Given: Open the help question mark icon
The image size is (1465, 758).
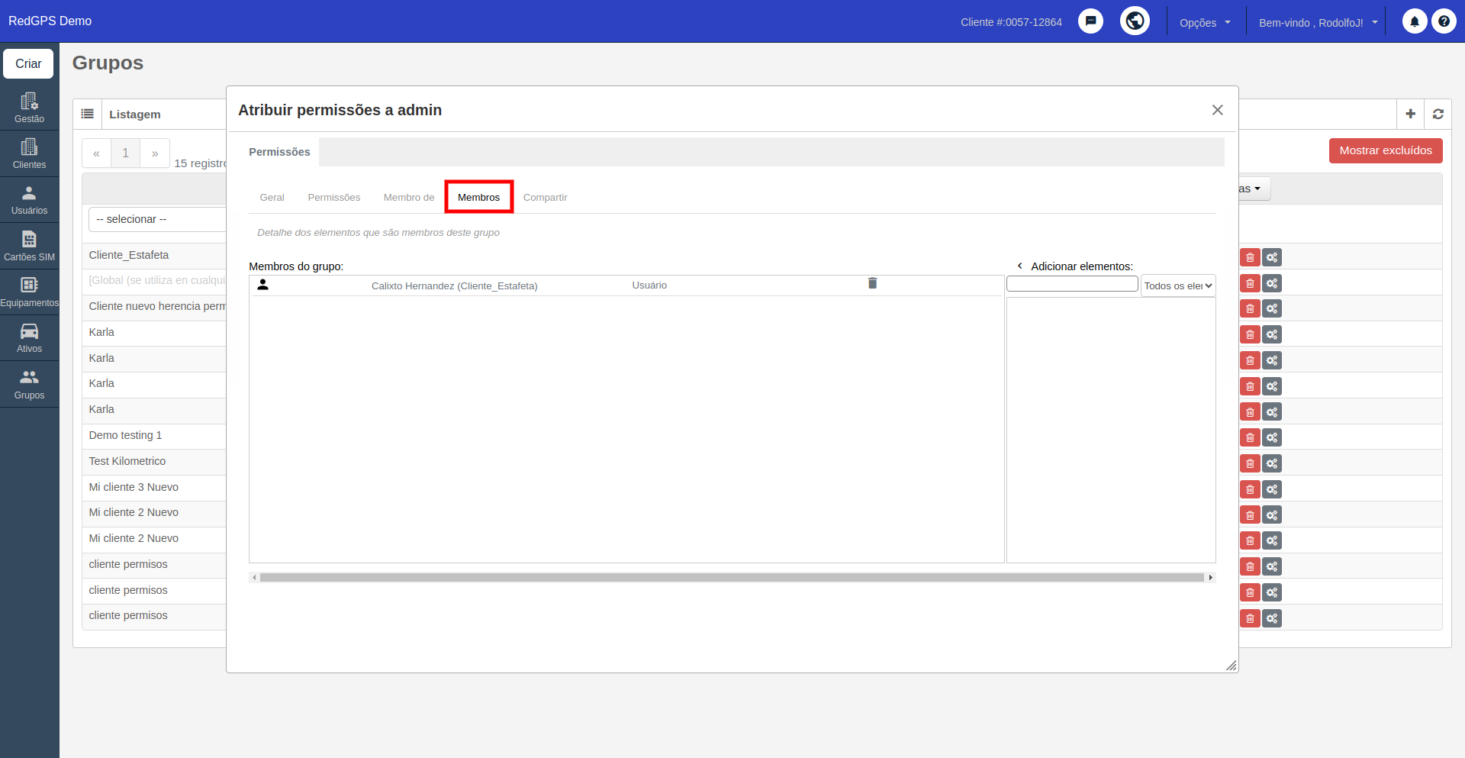Looking at the screenshot, I should pyautogui.click(x=1444, y=21).
